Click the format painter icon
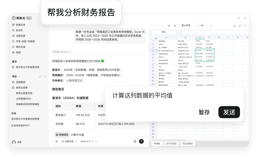The height and width of the screenshot is (161, 258). tap(169, 26)
